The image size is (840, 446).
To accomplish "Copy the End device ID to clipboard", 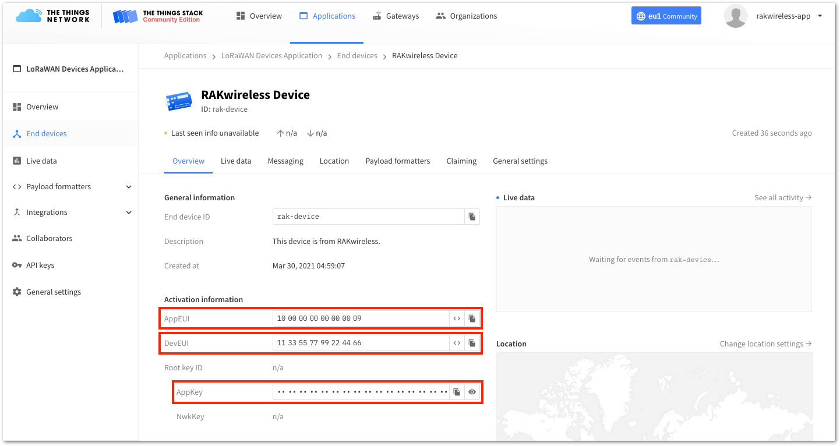I will click(x=472, y=217).
